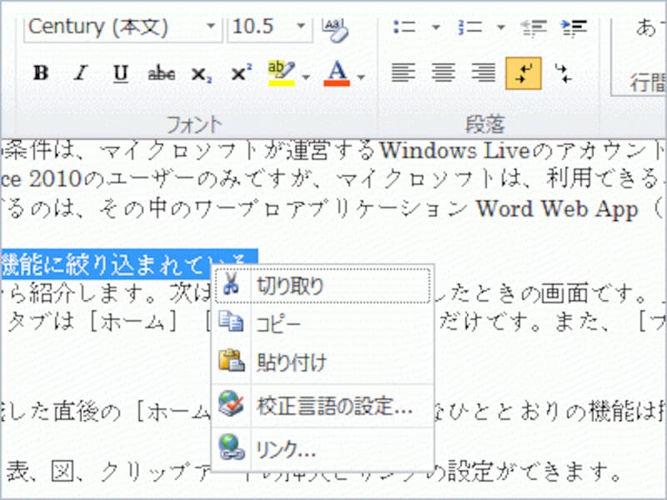Decrease paragraph indent
The image size is (667, 500).
534,27
